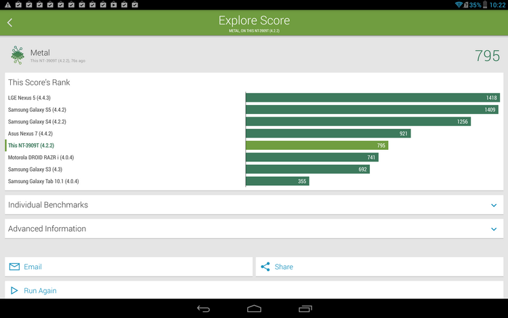Open the Advanced Information section
The width and height of the screenshot is (508, 318).
pyautogui.click(x=254, y=228)
